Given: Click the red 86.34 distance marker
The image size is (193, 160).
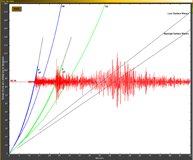Looking at the screenshot, I should 13,81.
